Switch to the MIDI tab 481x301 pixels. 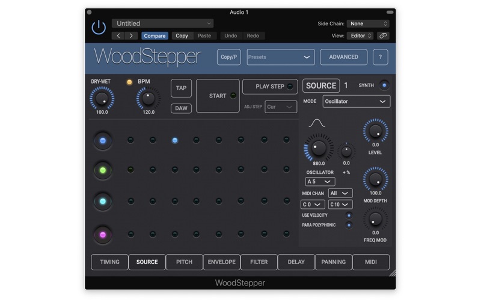click(x=371, y=262)
